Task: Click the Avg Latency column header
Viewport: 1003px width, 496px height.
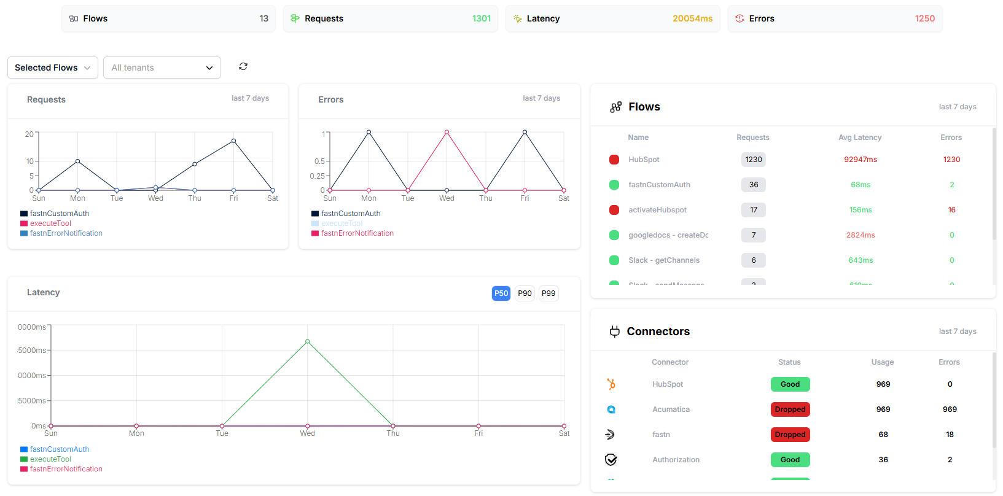Action: pos(860,138)
